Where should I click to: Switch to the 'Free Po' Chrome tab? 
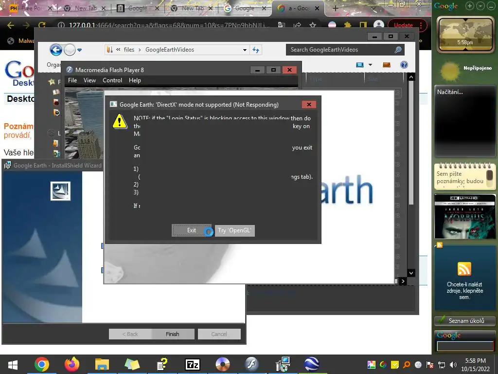(31, 9)
